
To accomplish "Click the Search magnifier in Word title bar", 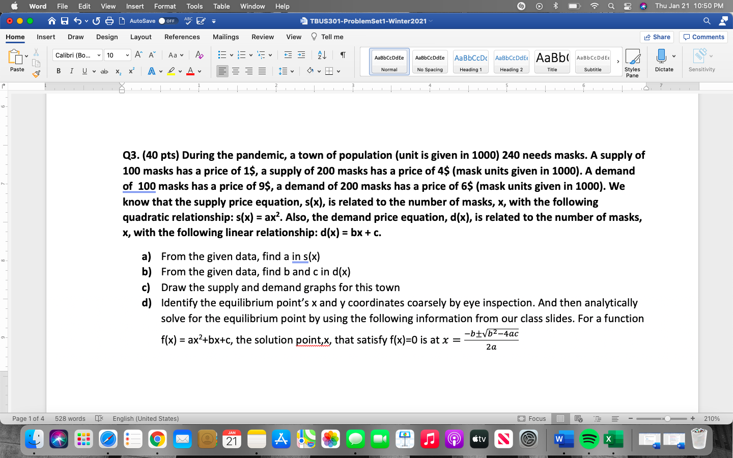I will tap(707, 21).
